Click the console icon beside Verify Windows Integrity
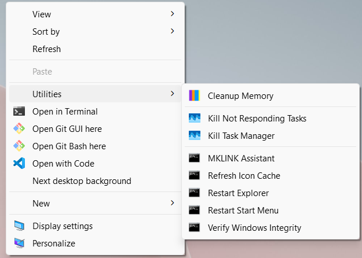The height and width of the screenshot is (258, 362). (194, 227)
